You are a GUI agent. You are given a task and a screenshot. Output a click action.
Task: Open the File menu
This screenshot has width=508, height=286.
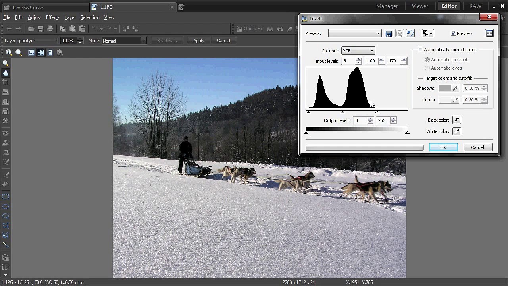[7, 17]
